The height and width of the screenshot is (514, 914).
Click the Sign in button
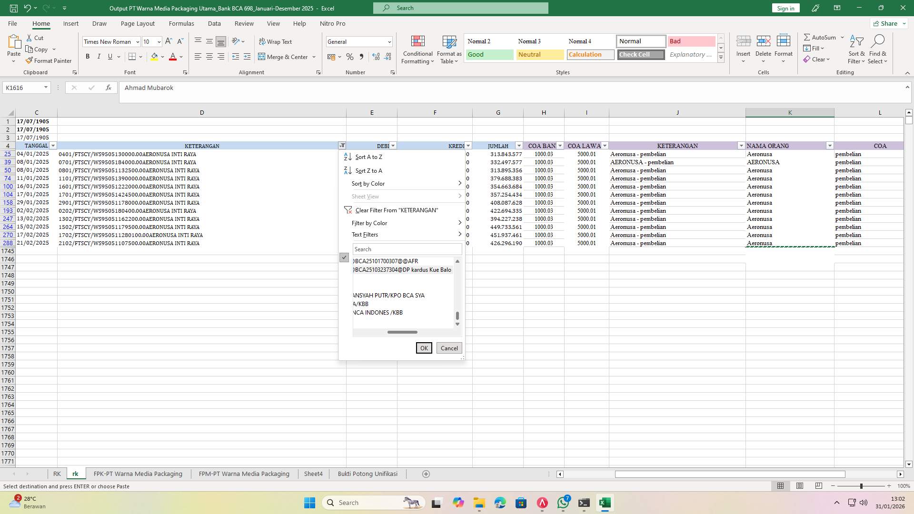[x=785, y=8]
